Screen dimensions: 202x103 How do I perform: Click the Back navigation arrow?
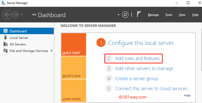click(7, 15)
